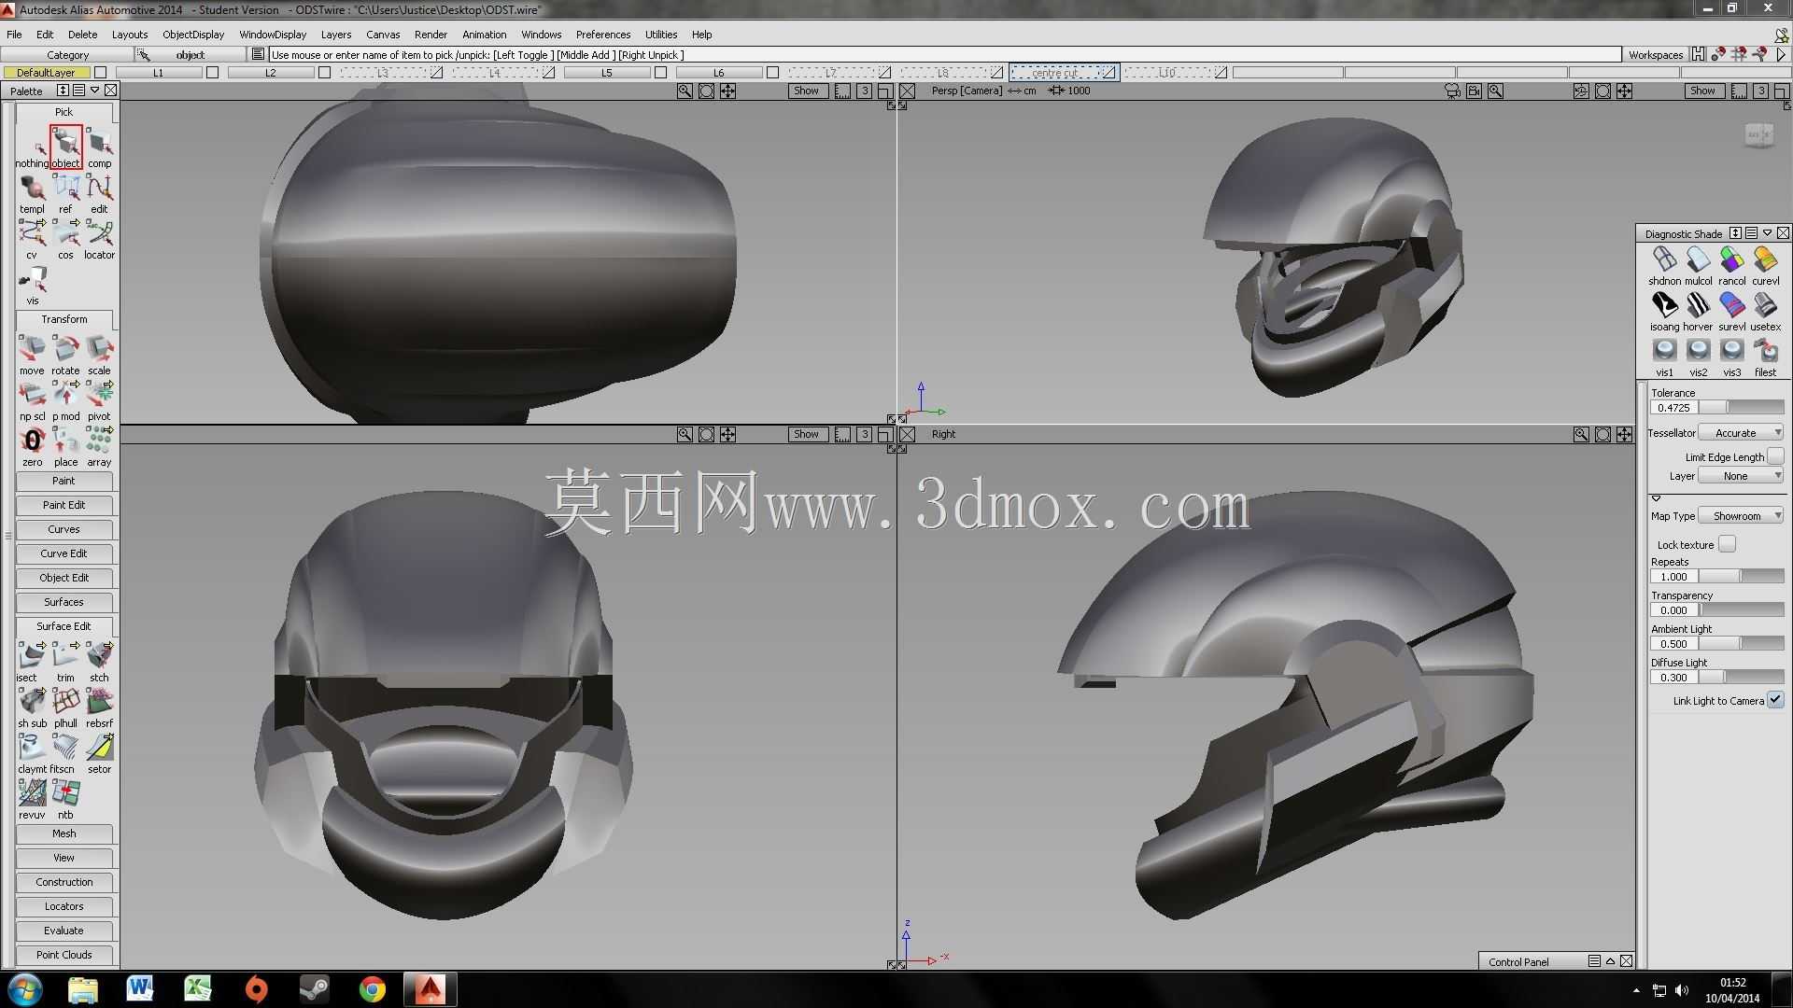Expand the Surfaces palette section

click(64, 602)
